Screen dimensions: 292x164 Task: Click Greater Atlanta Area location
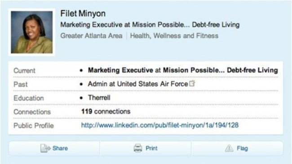(x=92, y=35)
